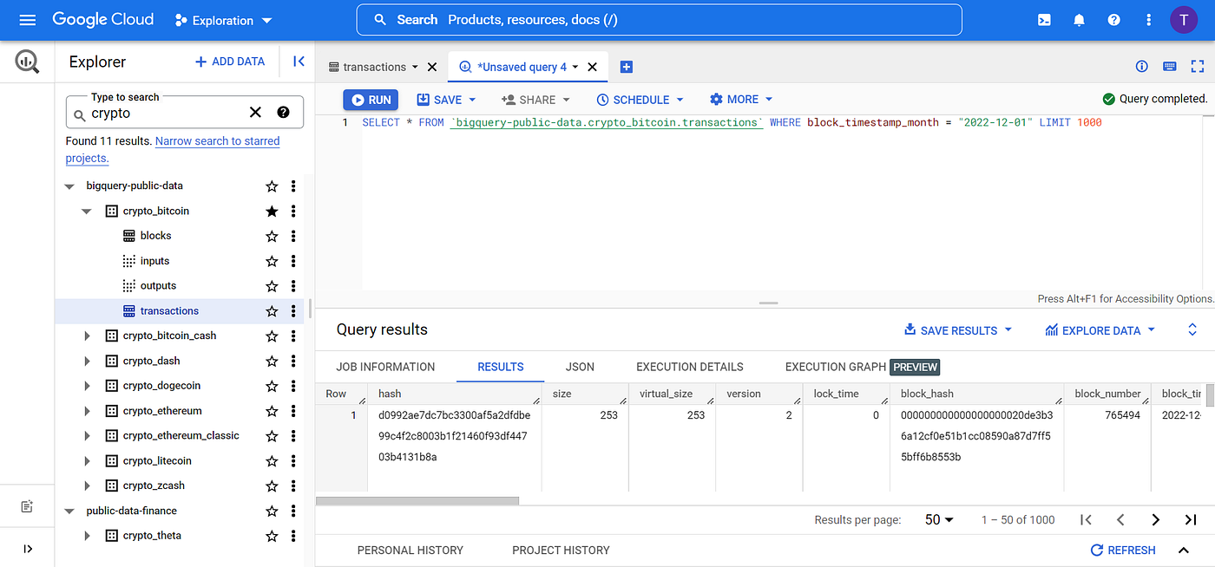Expand left navigation rail arrow
The image size is (1215, 567).
(x=27, y=549)
